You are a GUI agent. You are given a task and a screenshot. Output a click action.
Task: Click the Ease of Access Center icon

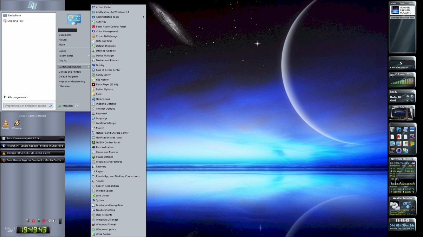[x=93, y=70]
